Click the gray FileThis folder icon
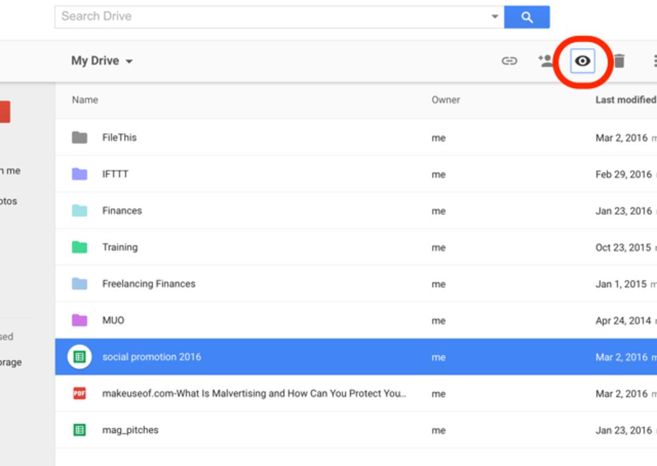657x466 pixels. tap(80, 137)
